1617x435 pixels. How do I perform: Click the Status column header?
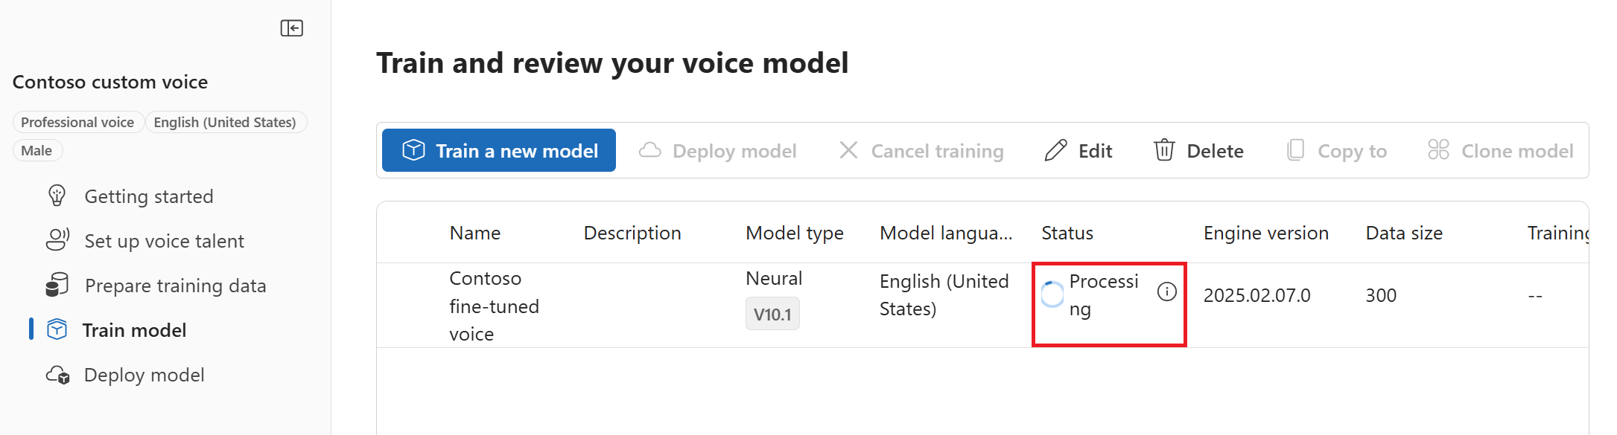point(1067,233)
